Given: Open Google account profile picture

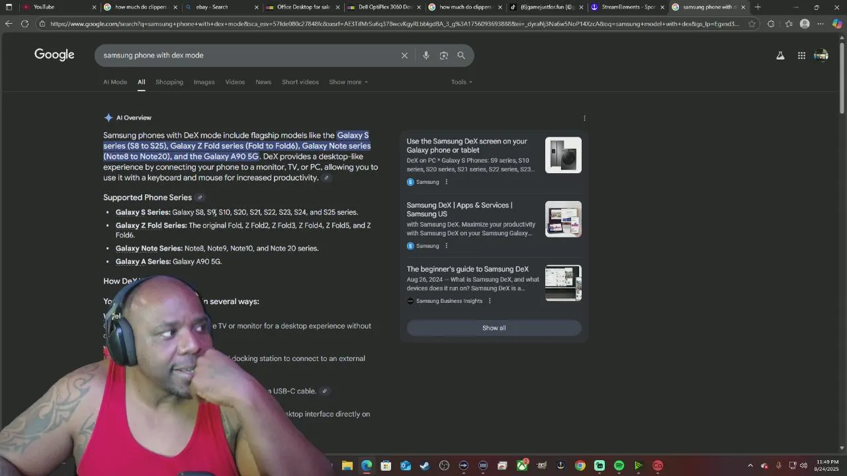Looking at the screenshot, I should 821,56.
